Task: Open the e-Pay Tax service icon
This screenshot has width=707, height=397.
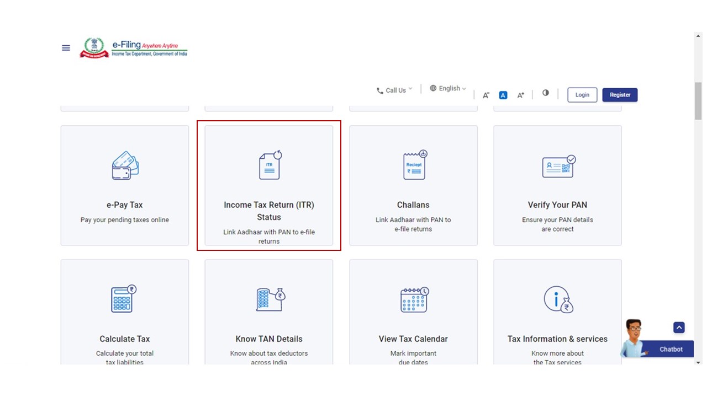Action: pyautogui.click(x=124, y=165)
